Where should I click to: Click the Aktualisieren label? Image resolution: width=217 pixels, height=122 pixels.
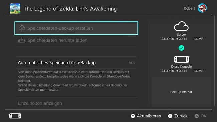[x=149, y=116]
